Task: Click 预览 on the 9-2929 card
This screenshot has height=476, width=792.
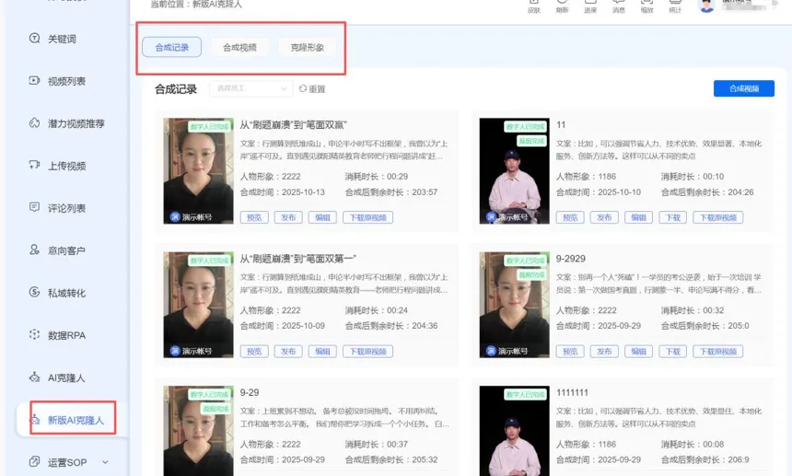Action: (x=570, y=352)
